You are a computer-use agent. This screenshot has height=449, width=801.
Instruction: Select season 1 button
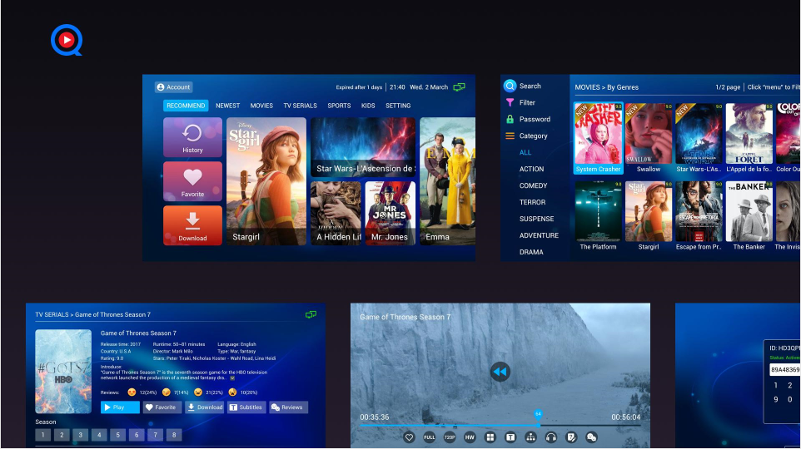(x=43, y=435)
